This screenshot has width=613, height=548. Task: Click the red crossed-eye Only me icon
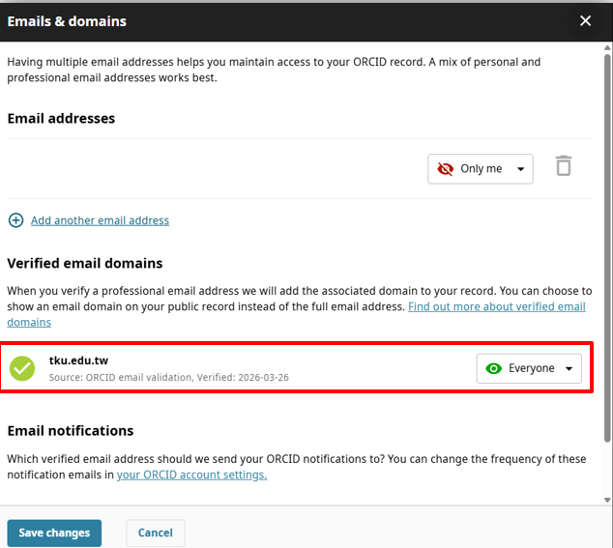446,169
